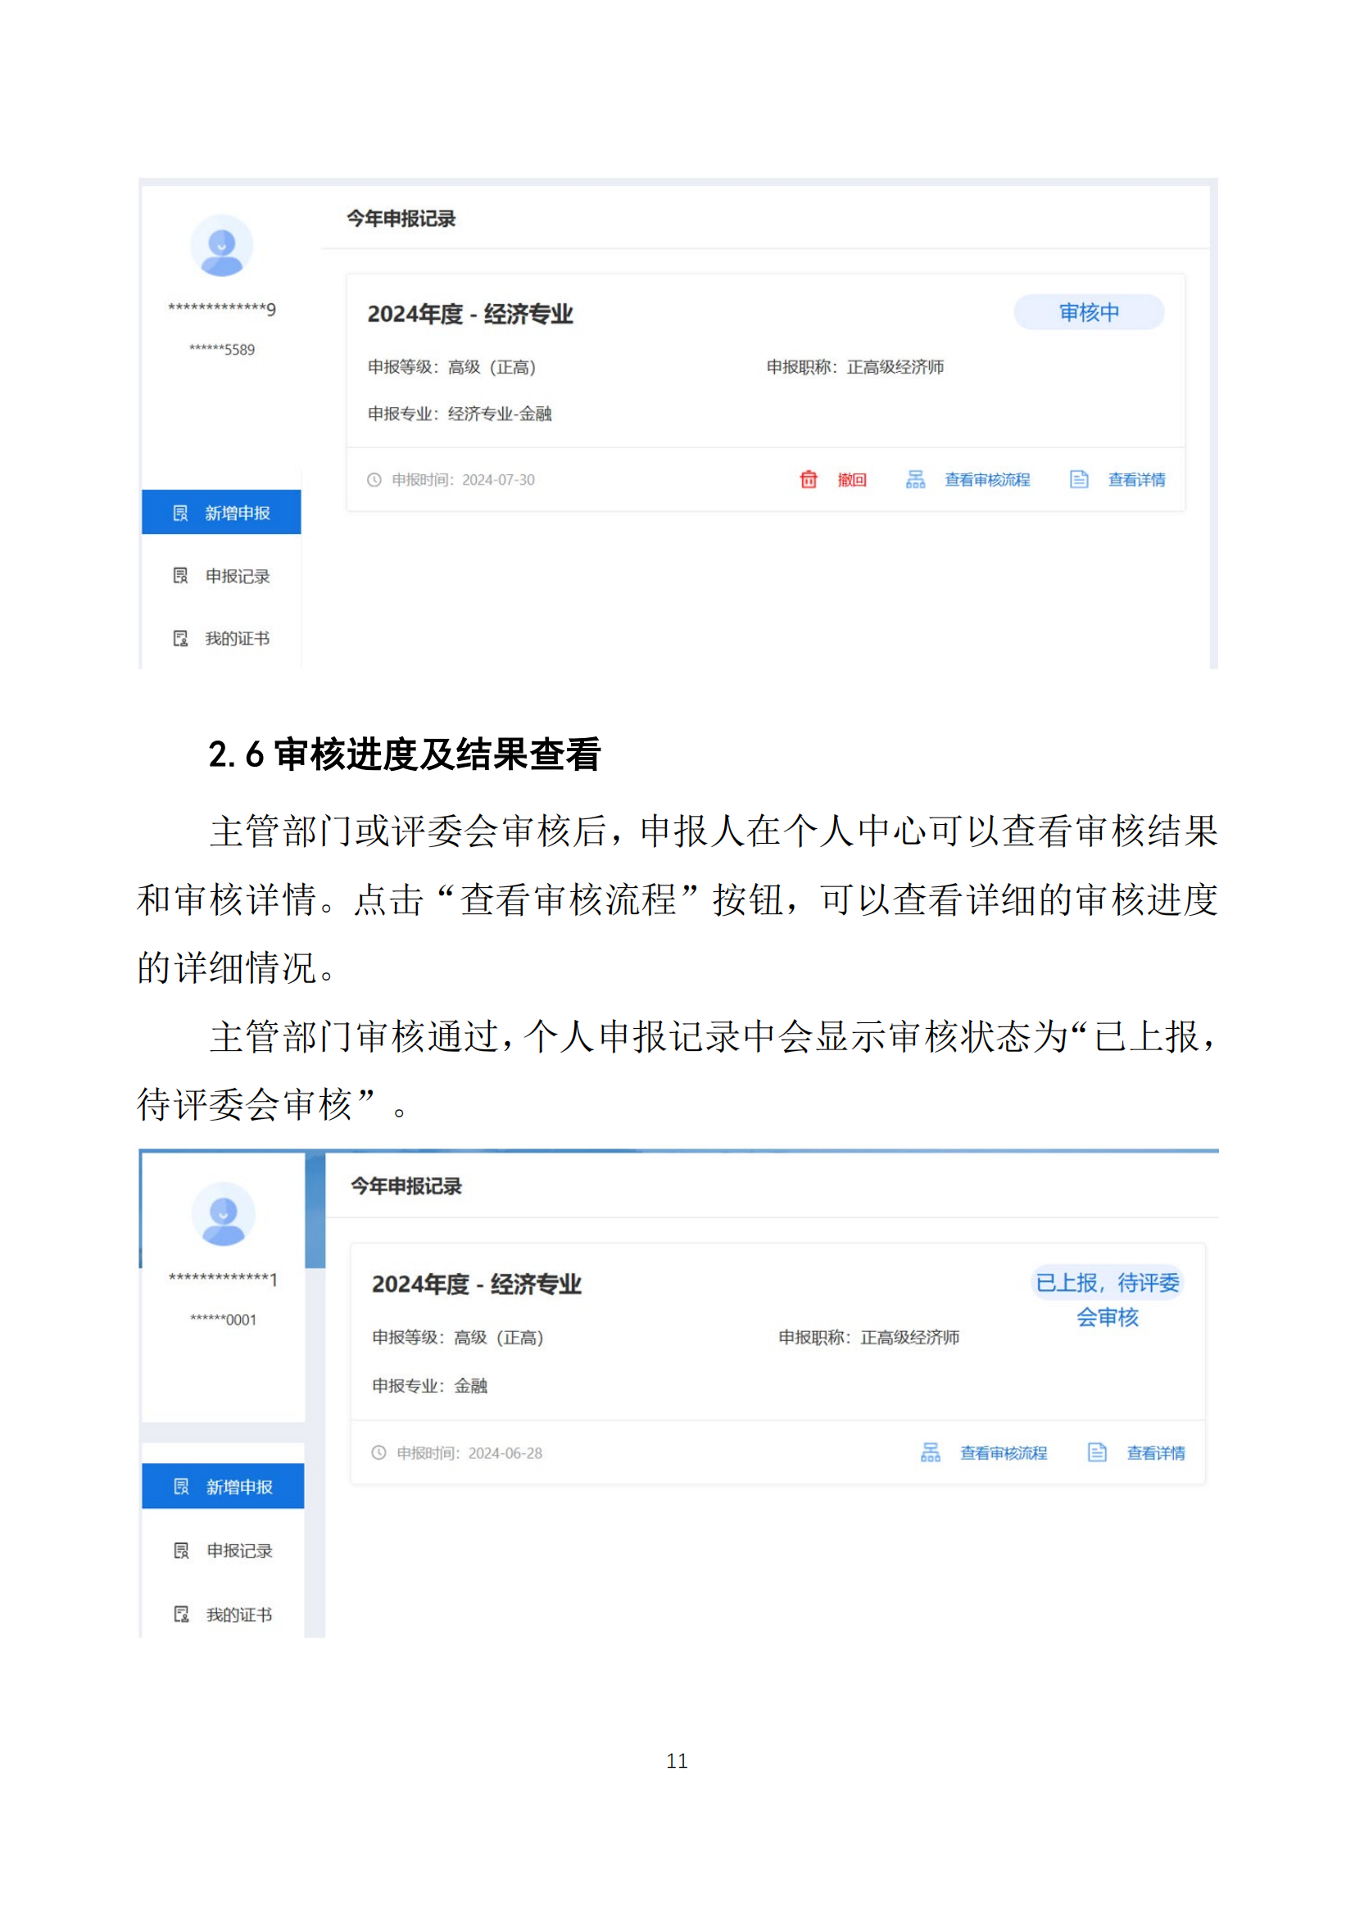Screen dimensions: 1355x1916
Task: Click the flowchart icon in the lower record
Action: pos(930,1452)
